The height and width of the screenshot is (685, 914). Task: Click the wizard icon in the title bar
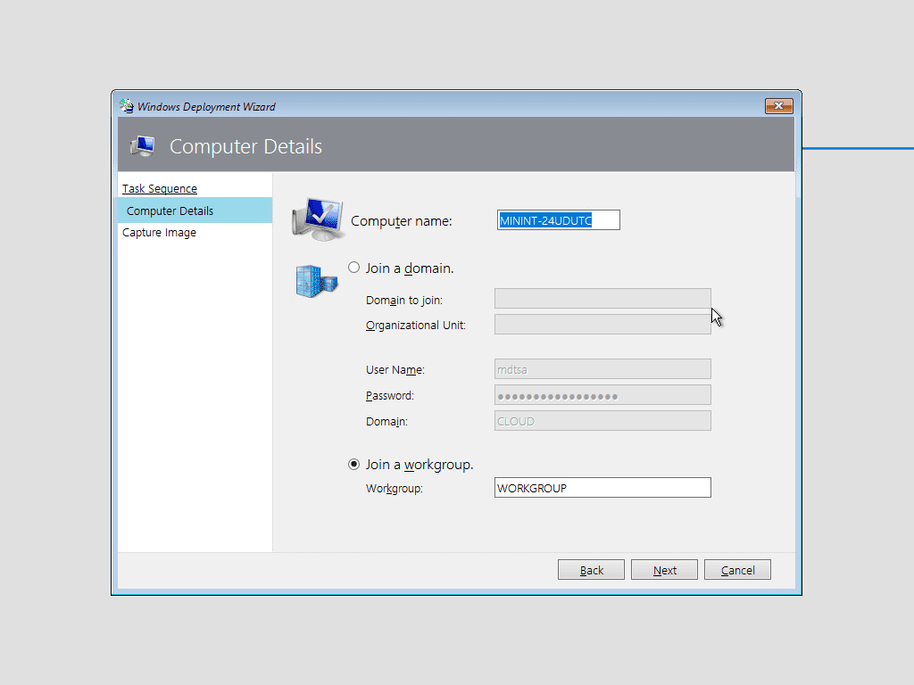125,105
